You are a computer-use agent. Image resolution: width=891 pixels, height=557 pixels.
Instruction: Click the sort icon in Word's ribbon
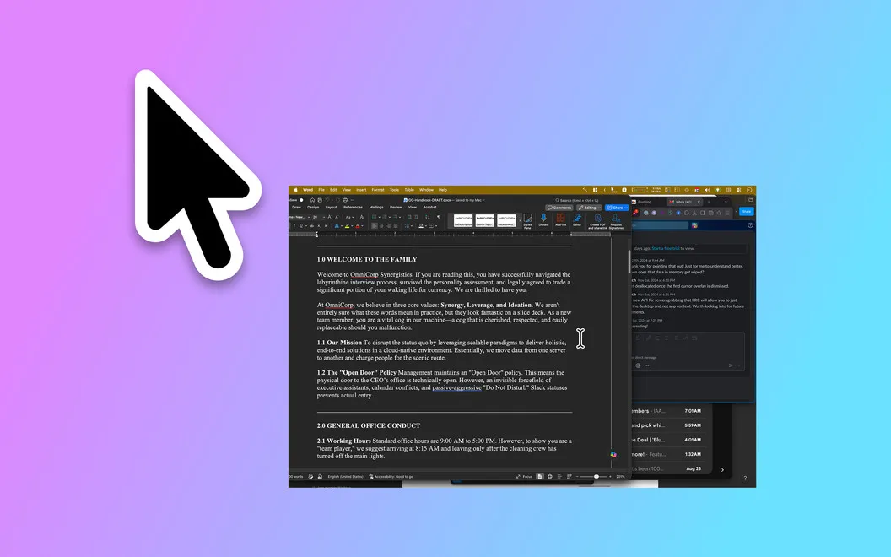427,217
